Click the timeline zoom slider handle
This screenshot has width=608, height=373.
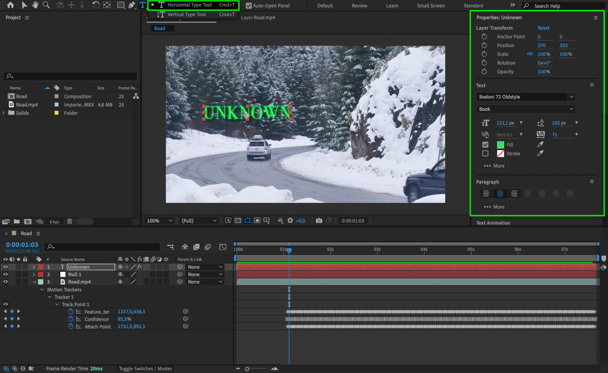click(247, 369)
